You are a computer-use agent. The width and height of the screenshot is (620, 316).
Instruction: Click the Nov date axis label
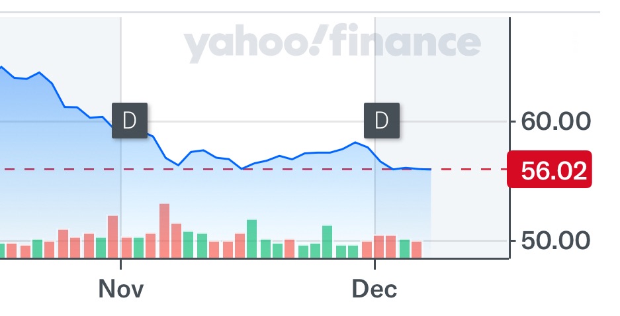(x=120, y=290)
